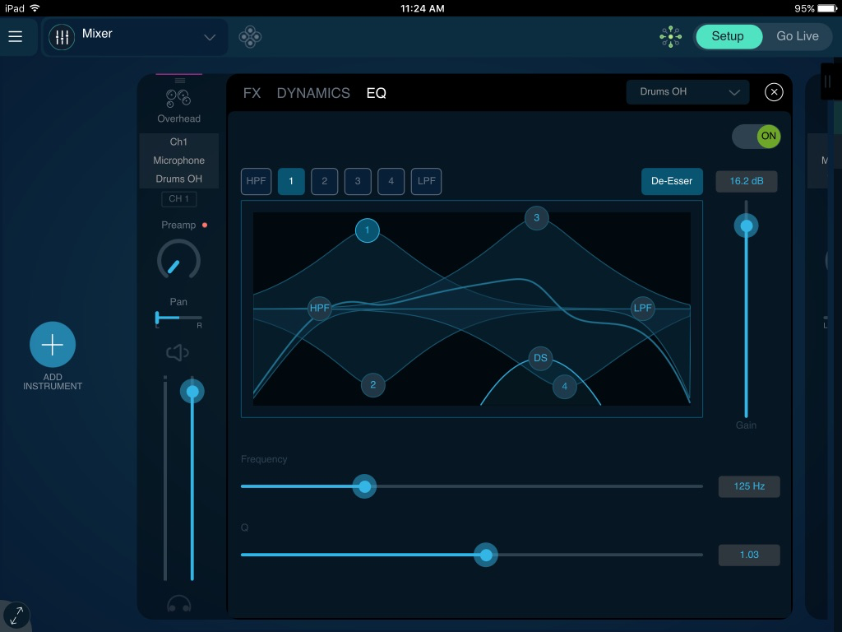
Task: Click the Mixer faders icon
Action: point(62,37)
